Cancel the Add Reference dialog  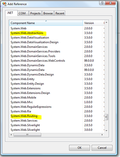pyautogui.click(x=102, y=148)
